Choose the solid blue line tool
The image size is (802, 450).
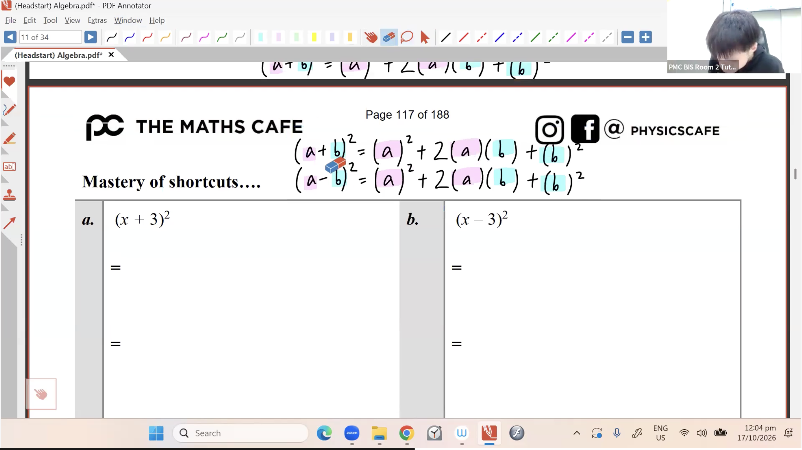pyautogui.click(x=499, y=37)
